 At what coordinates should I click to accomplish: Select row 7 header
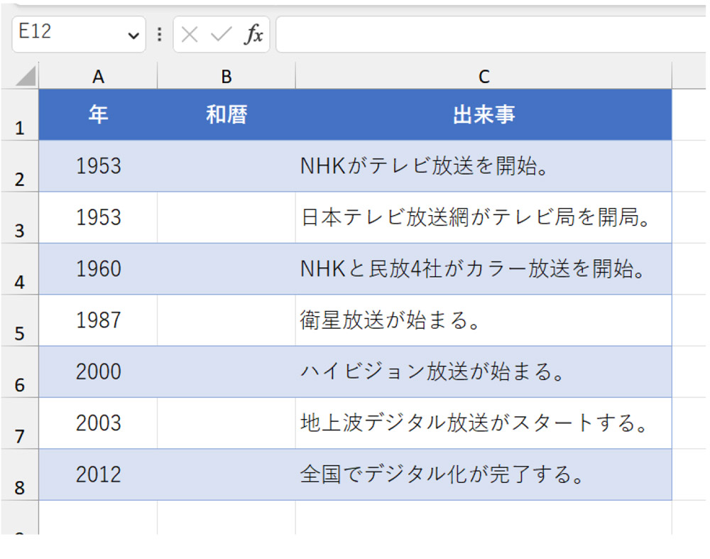19,423
